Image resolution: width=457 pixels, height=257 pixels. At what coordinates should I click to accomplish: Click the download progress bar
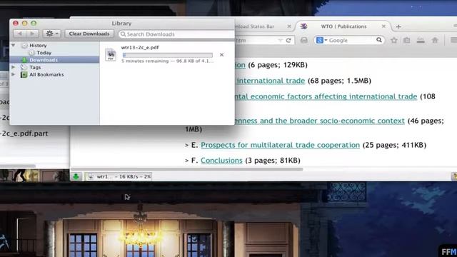pos(168,55)
